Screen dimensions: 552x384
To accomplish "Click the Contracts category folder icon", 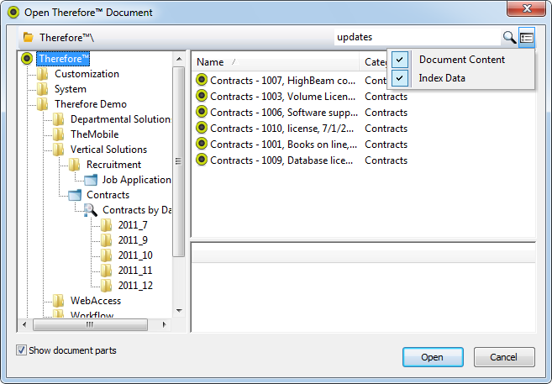I will tap(75, 195).
